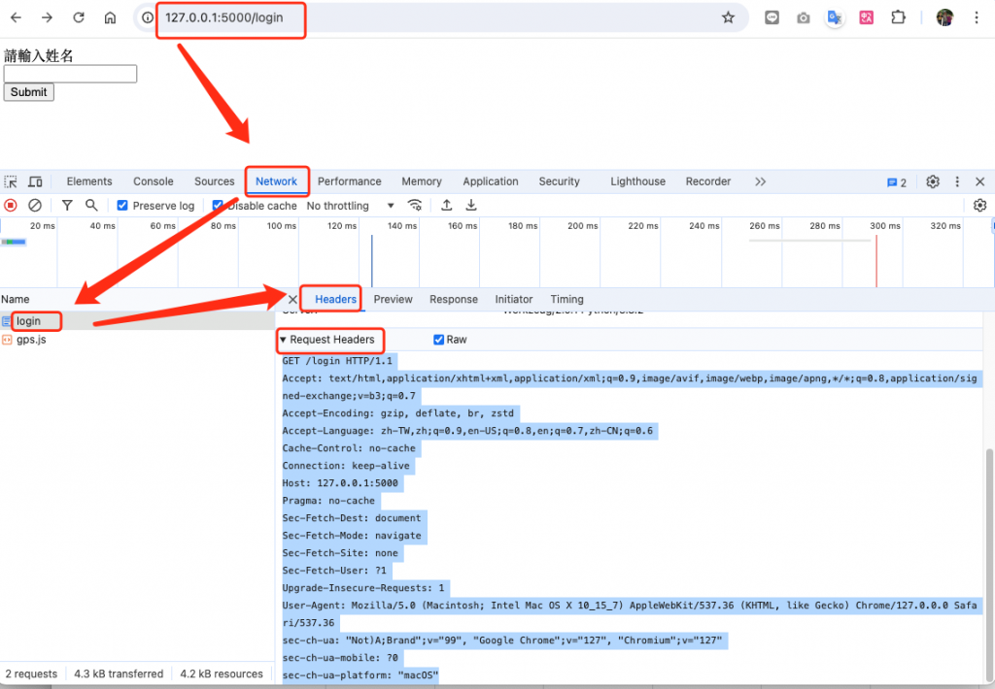Open DevTools settings gear icon
Viewport: 995px width, 689px height.
point(932,181)
